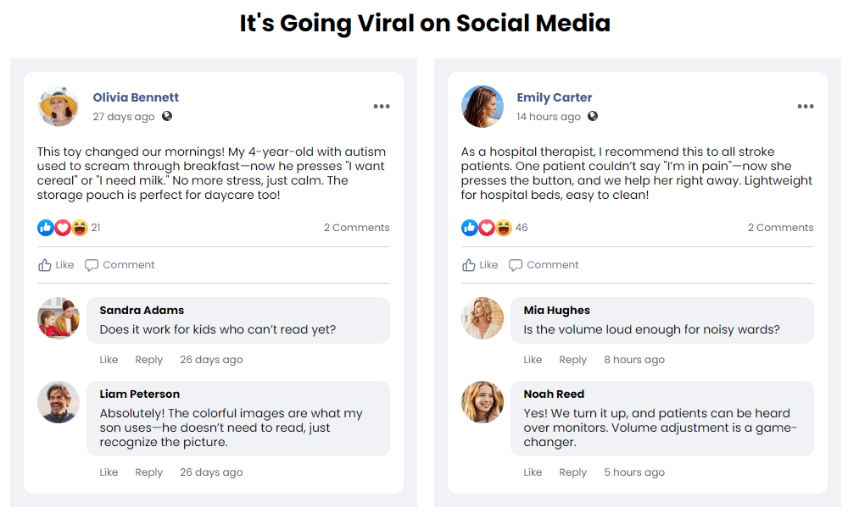Open three-dot menu on Olivia Bennett's post
The width and height of the screenshot is (848, 513).
[382, 107]
